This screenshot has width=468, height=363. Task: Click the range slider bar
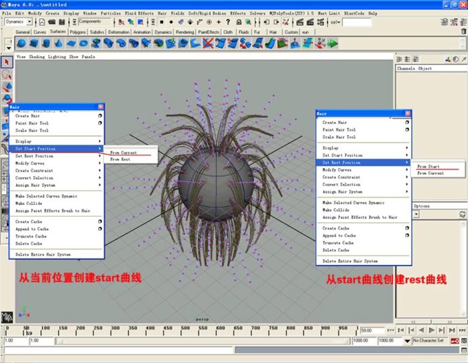203,341
